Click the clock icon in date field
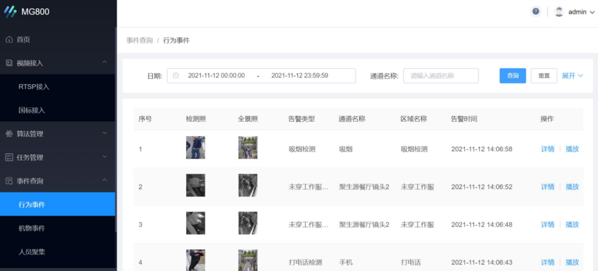 click(176, 76)
